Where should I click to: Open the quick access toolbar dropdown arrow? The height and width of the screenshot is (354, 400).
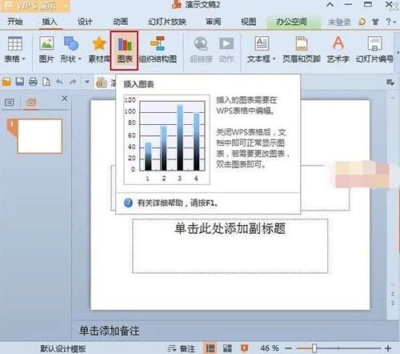click(x=87, y=82)
